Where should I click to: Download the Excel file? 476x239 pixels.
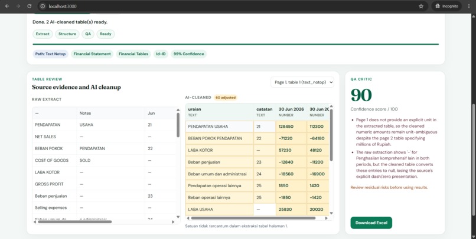pos(371,223)
